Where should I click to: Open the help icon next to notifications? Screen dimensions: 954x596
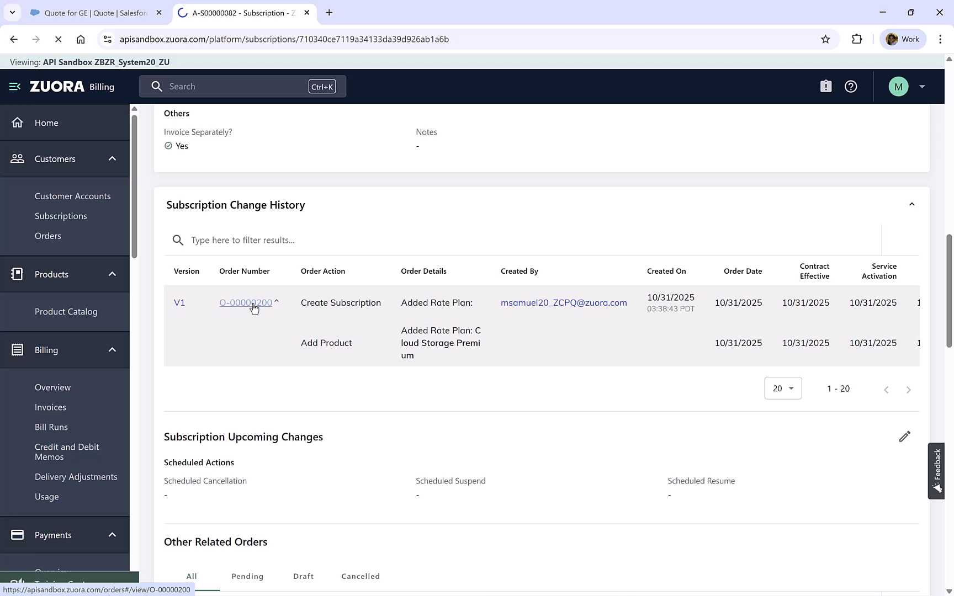[850, 86]
